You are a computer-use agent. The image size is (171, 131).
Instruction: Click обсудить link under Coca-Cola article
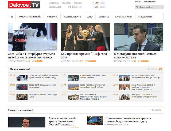[38, 61]
